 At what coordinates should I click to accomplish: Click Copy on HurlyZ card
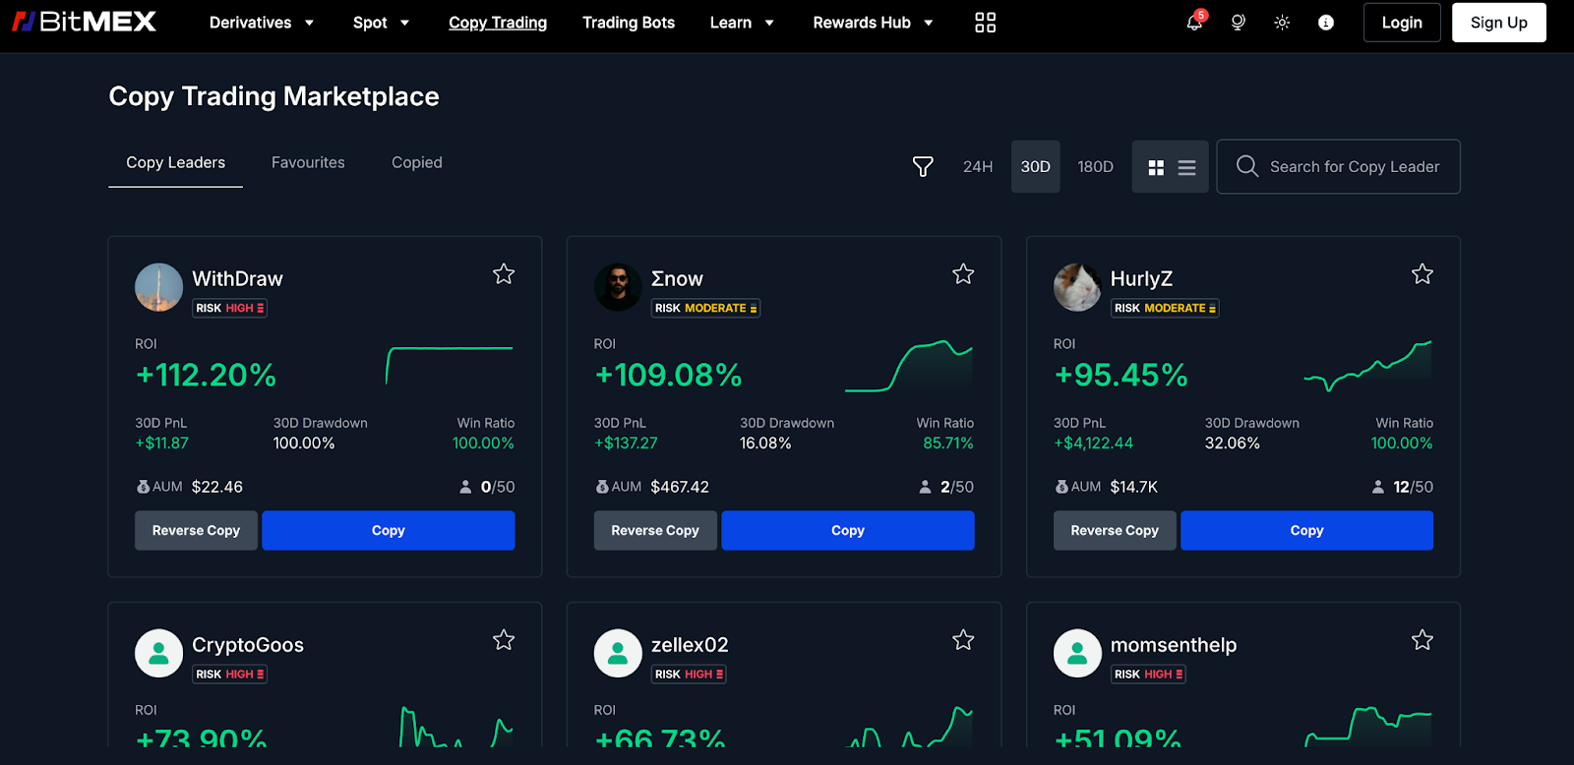tap(1306, 530)
